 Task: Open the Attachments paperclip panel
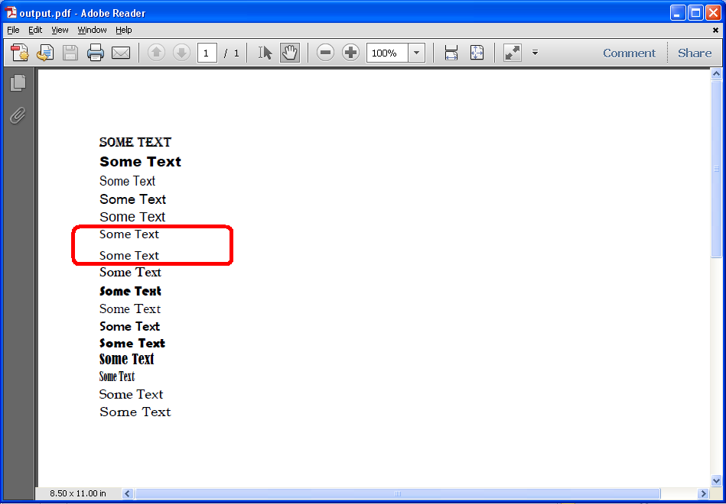[x=18, y=115]
